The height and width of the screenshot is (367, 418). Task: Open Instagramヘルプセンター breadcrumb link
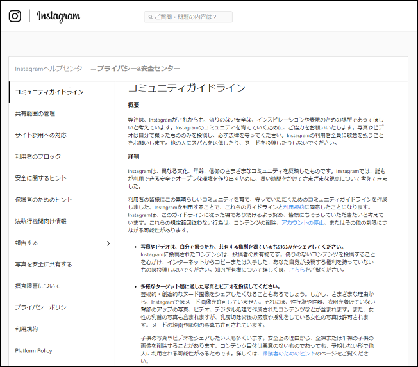[x=51, y=69]
